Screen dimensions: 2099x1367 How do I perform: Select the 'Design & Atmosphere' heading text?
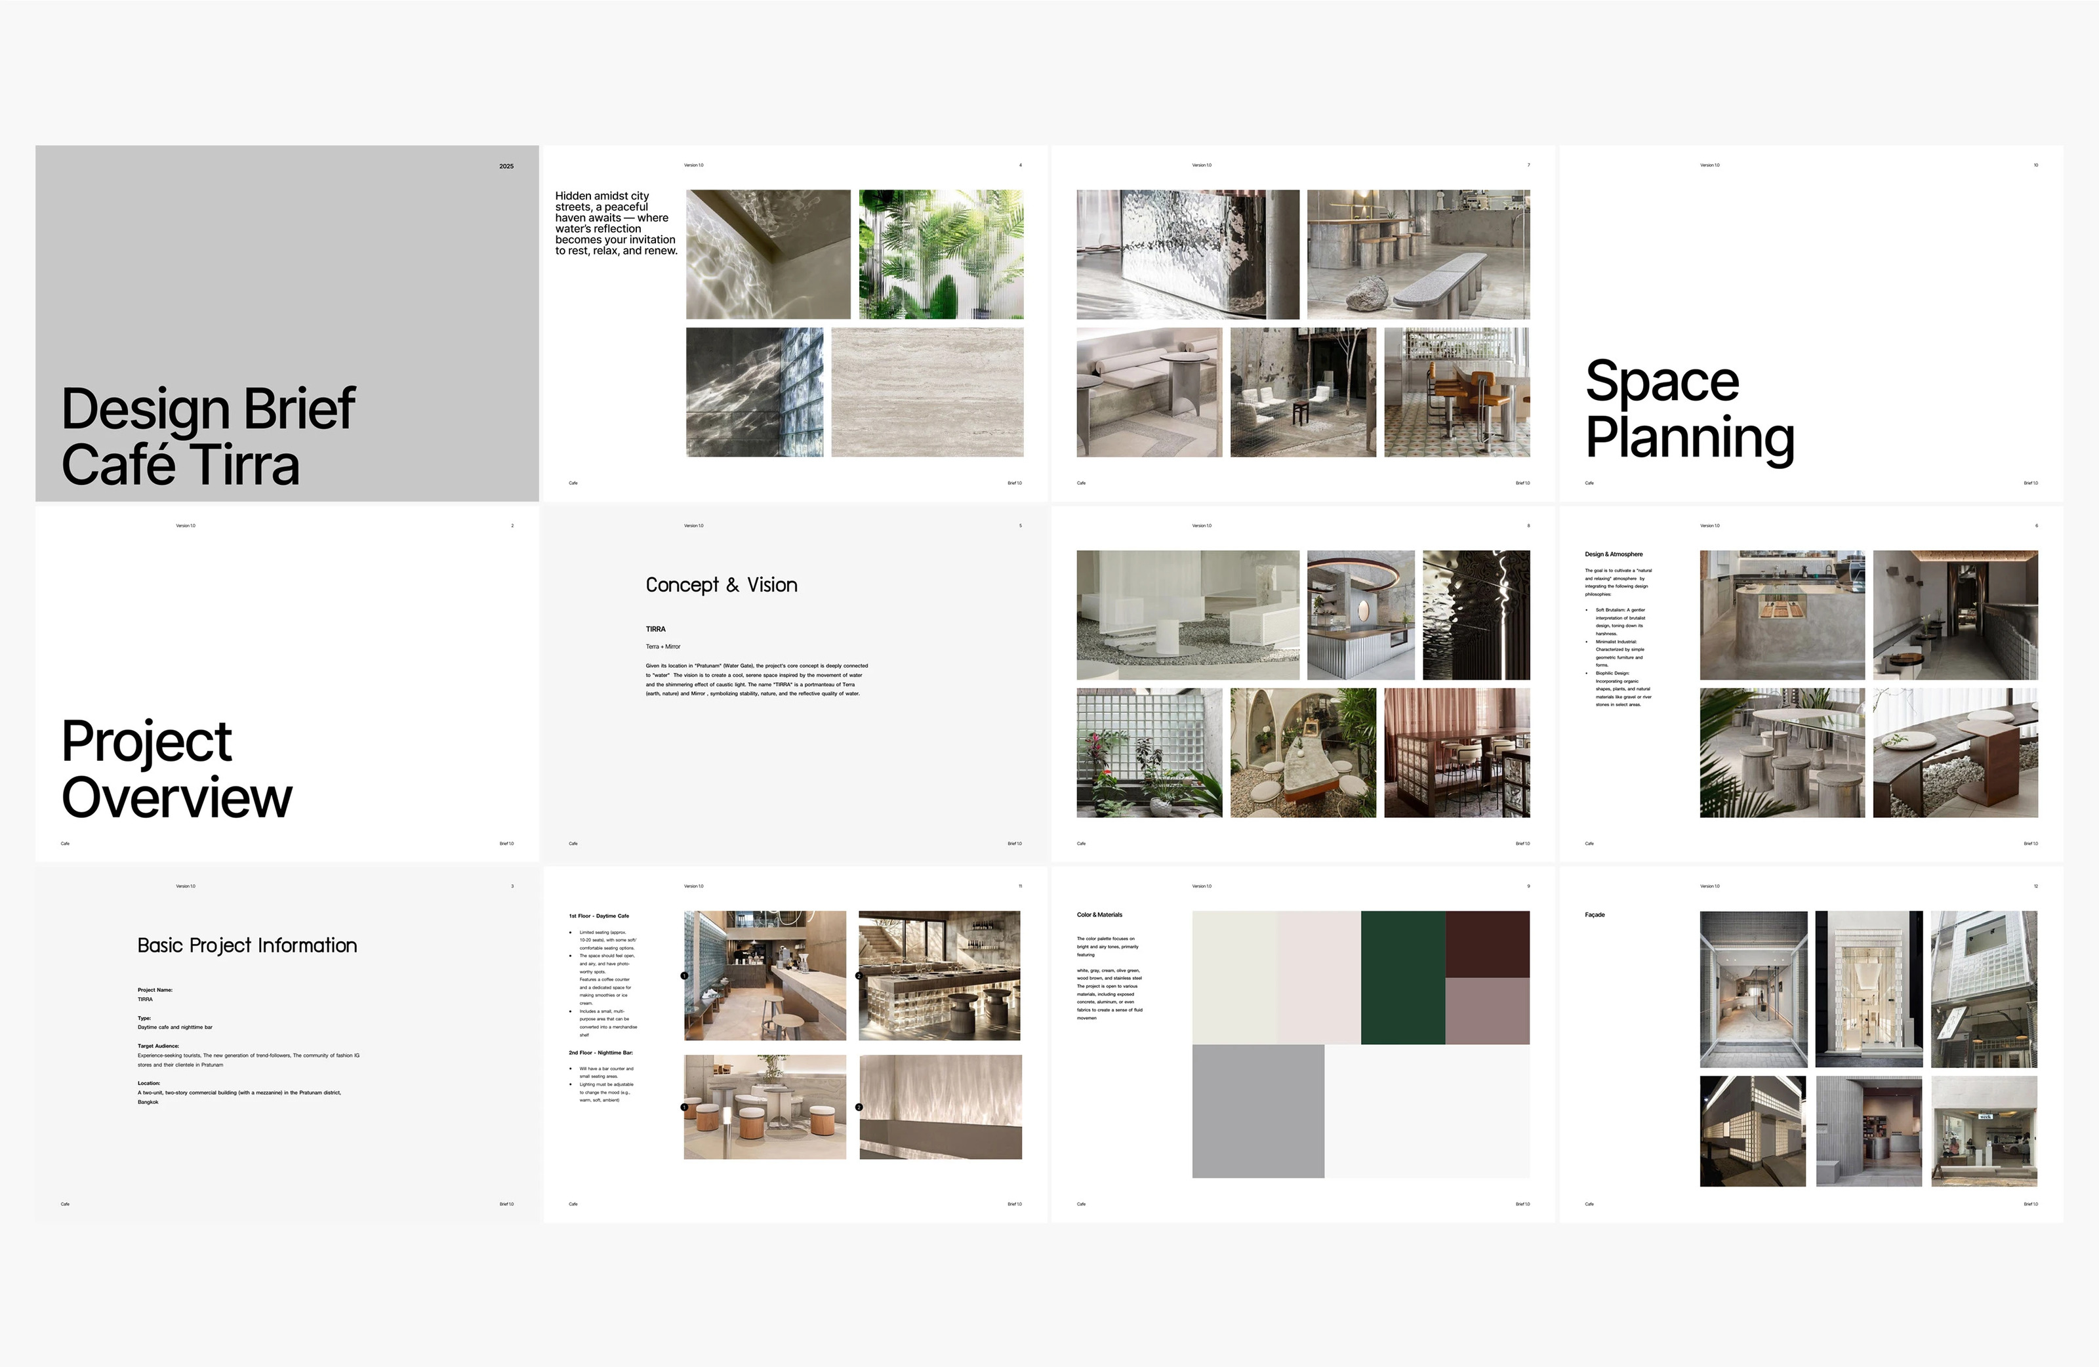click(x=1613, y=554)
